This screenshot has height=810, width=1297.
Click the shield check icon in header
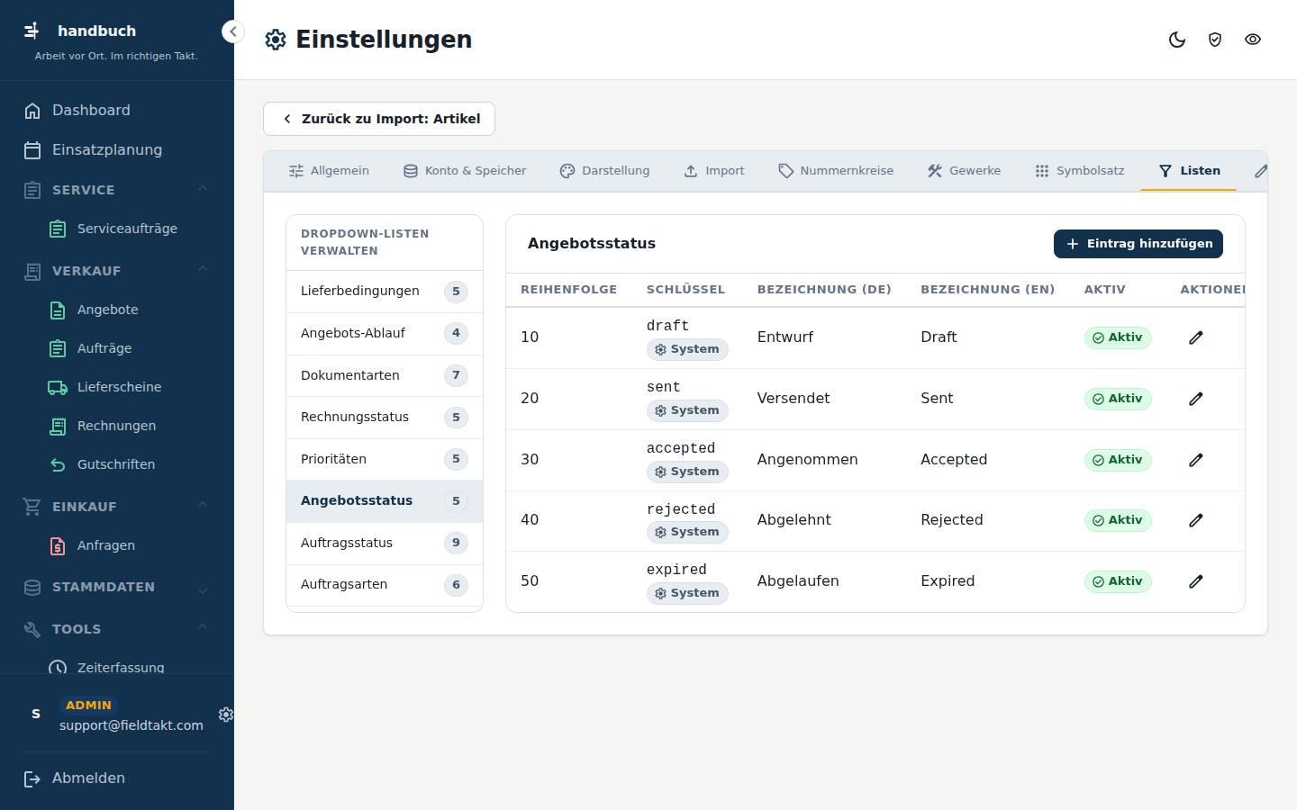[1215, 40]
